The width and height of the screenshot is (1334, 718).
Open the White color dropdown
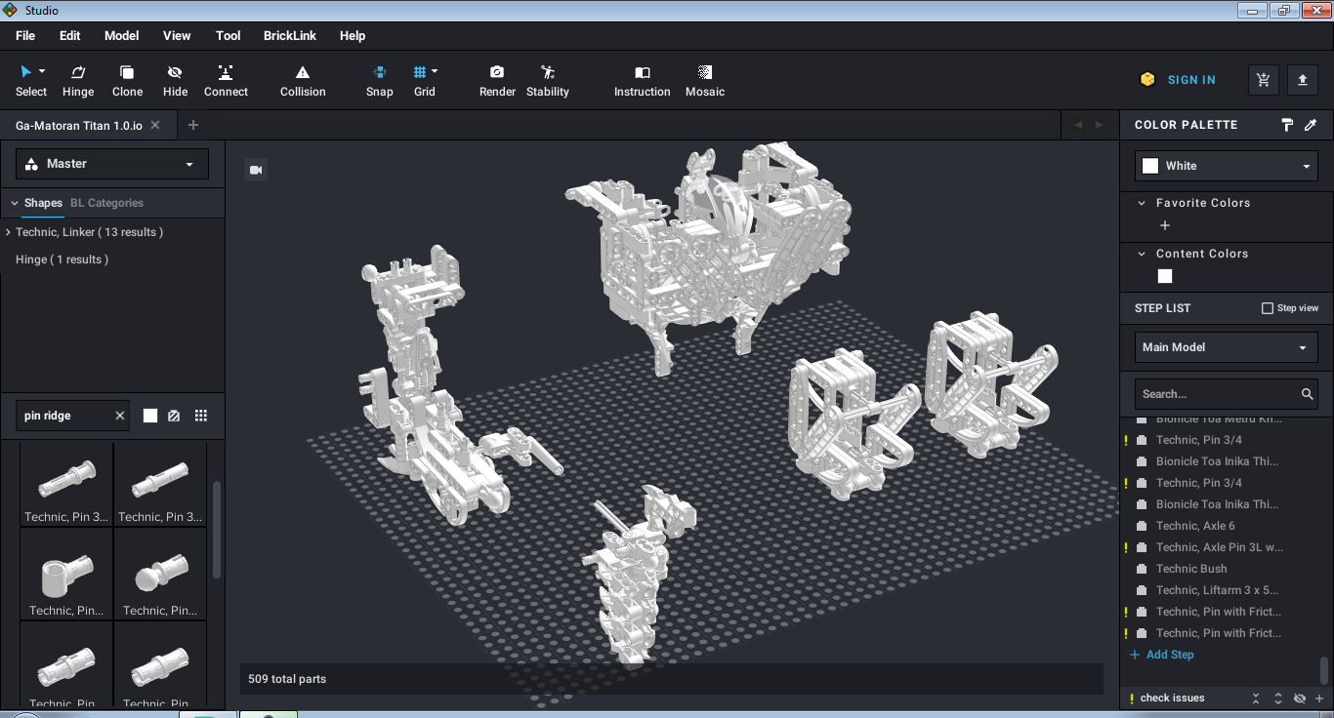(x=1226, y=166)
